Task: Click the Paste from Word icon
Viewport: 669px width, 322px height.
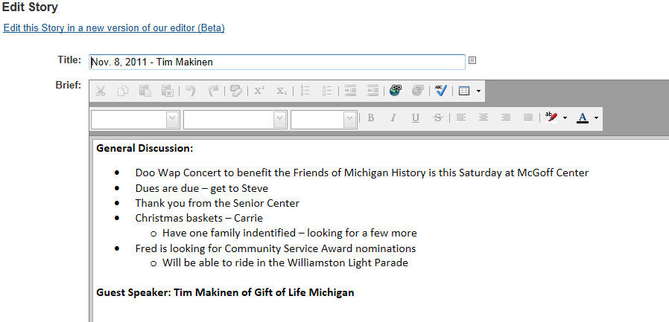Action: [x=167, y=90]
